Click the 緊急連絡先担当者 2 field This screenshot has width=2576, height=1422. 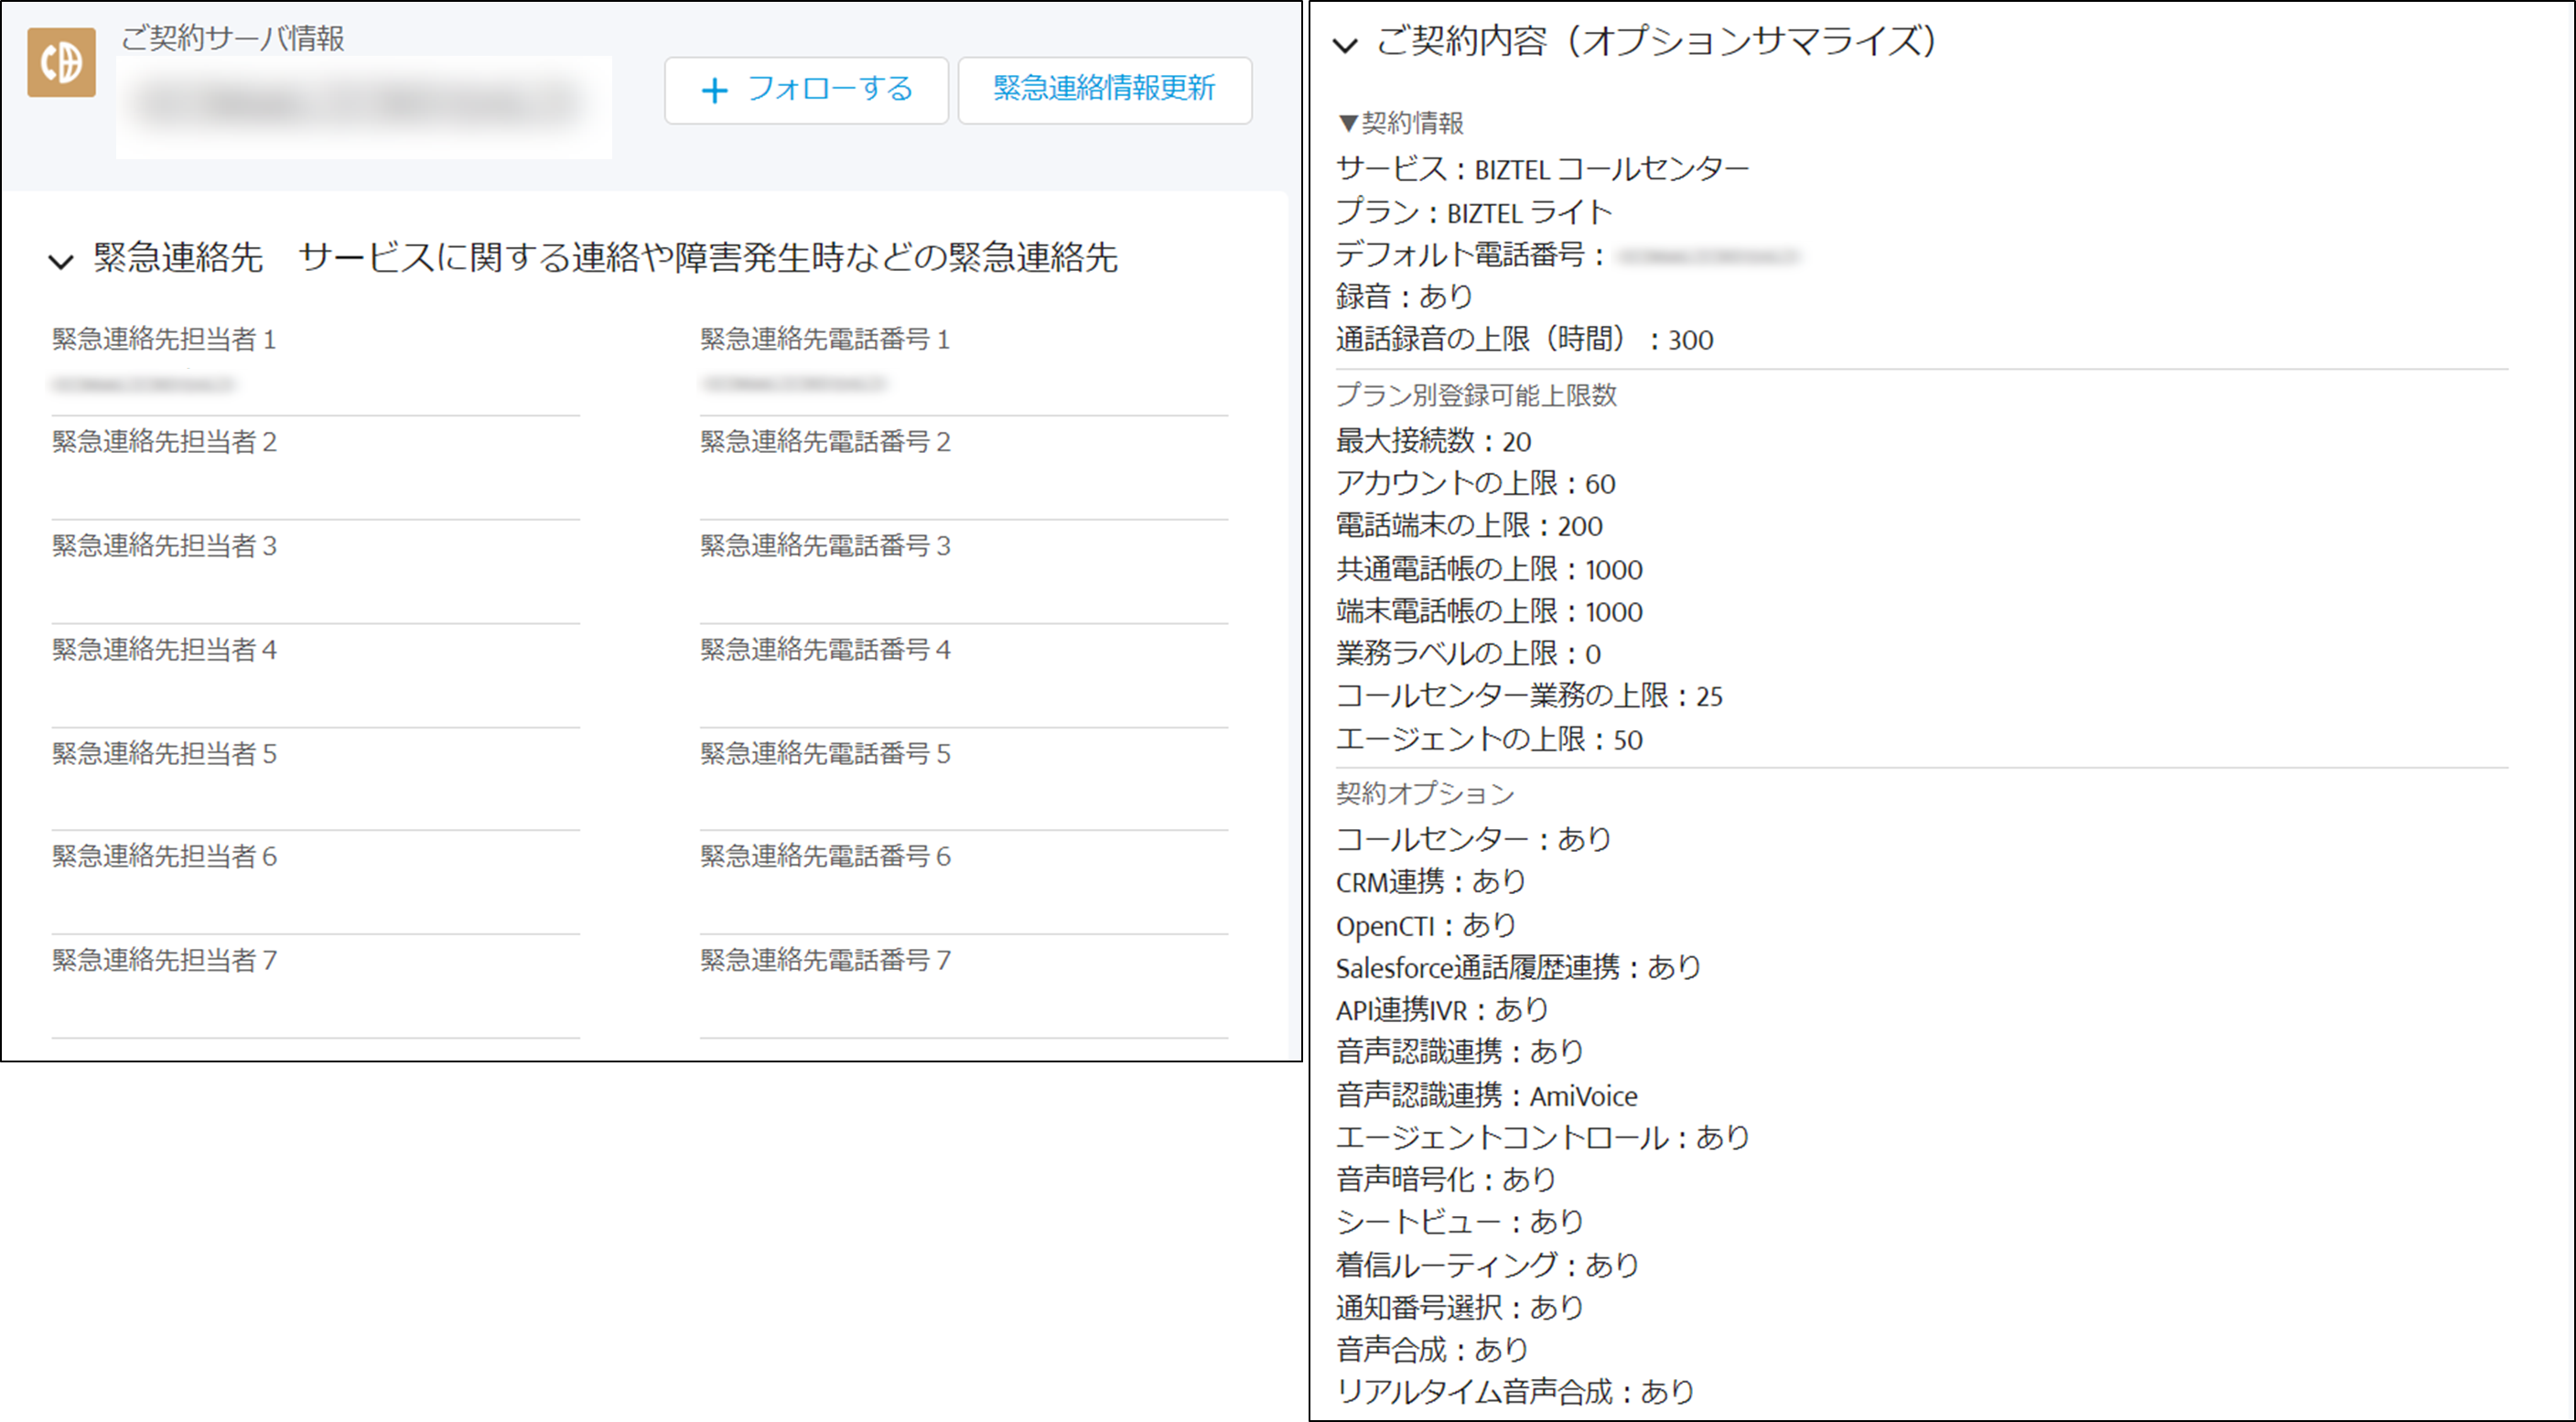316,470
